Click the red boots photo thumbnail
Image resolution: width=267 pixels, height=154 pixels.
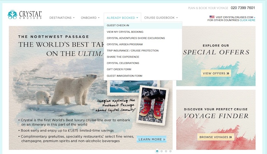tap(152, 105)
